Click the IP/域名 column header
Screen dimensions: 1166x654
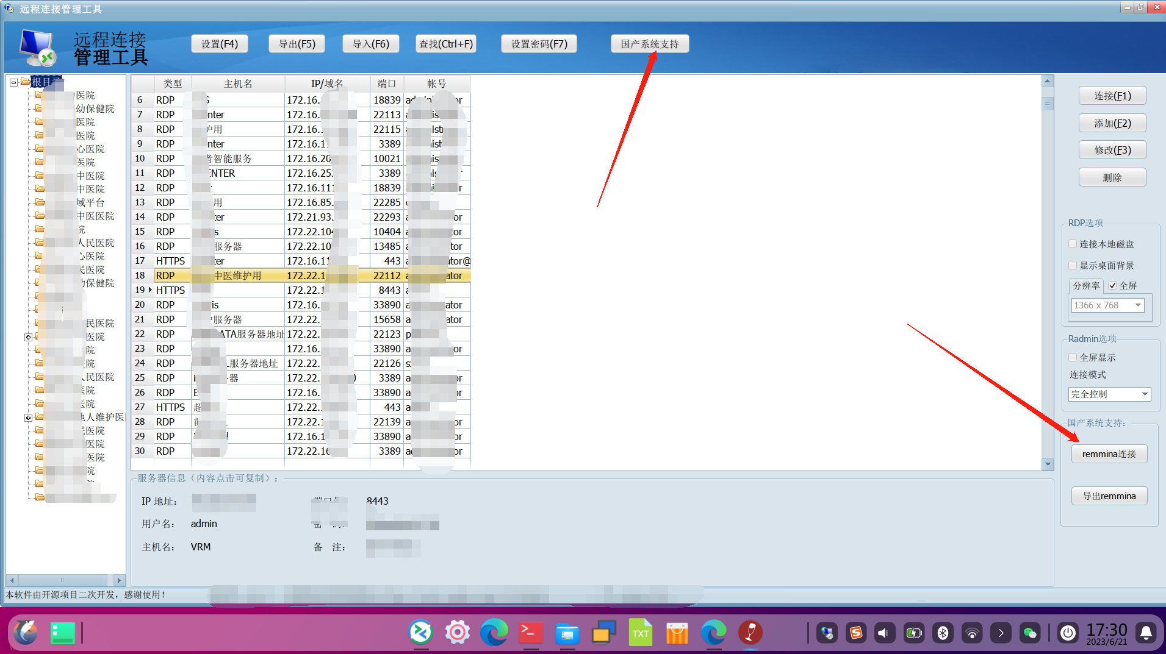(x=327, y=84)
